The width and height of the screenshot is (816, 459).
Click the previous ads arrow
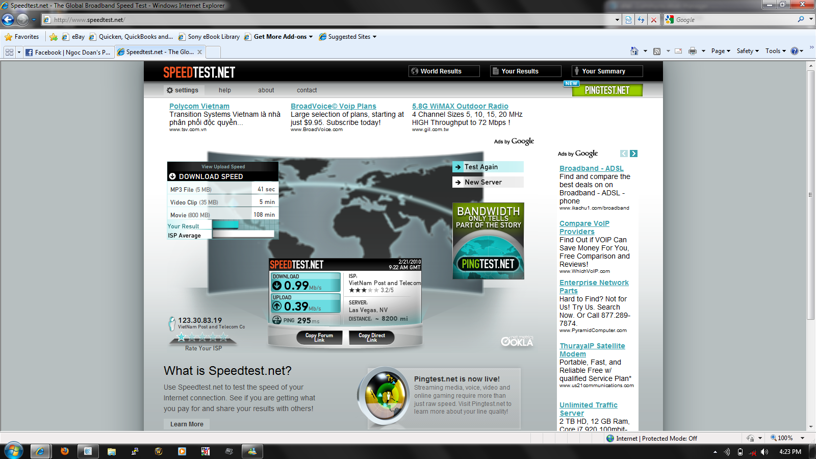(624, 154)
